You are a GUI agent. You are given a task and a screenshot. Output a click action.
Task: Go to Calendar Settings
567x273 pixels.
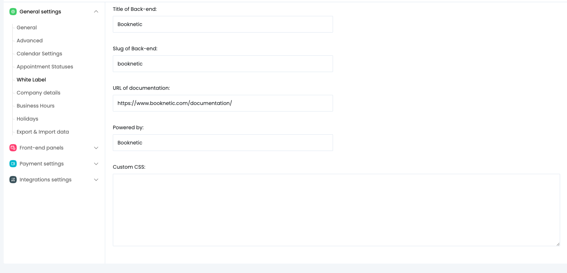40,54
